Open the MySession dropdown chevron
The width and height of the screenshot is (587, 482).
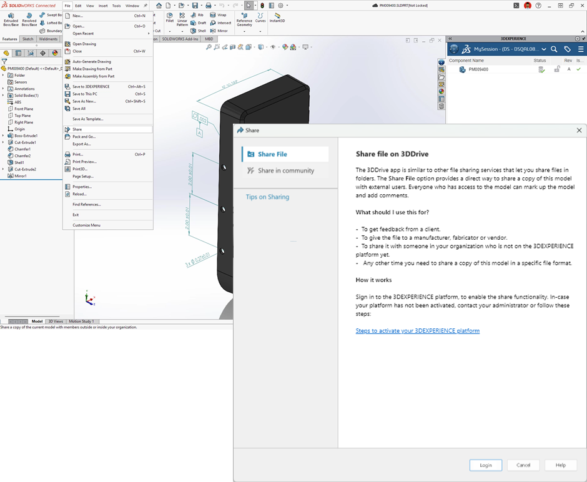pos(544,49)
